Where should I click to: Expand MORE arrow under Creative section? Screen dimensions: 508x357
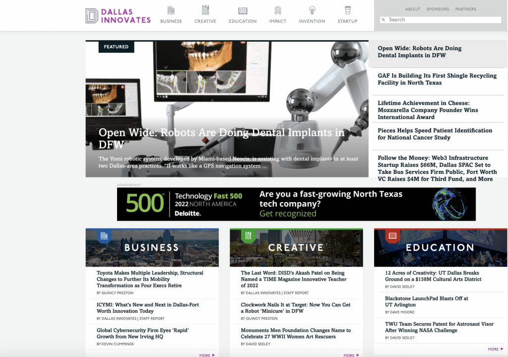coord(351,355)
